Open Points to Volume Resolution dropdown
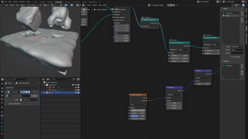The width and height of the screenshot is (248, 139). [183, 50]
